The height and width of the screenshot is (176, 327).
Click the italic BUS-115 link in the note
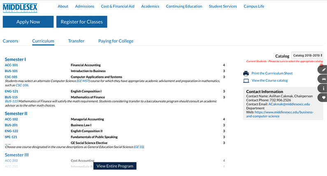tap(12, 101)
